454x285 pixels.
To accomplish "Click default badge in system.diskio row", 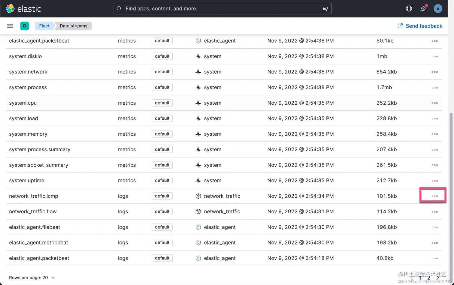I will (162, 56).
